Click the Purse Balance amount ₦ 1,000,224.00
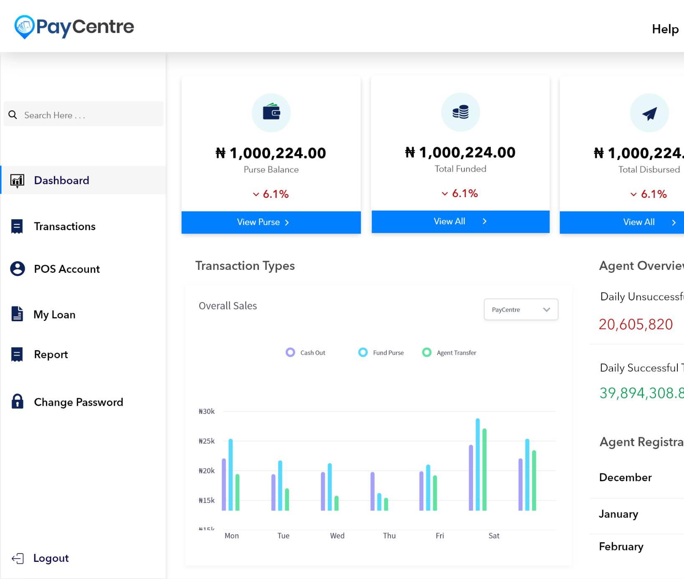 coord(271,153)
